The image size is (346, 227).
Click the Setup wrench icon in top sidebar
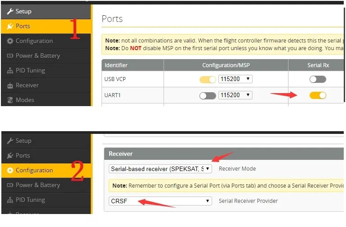(10, 11)
